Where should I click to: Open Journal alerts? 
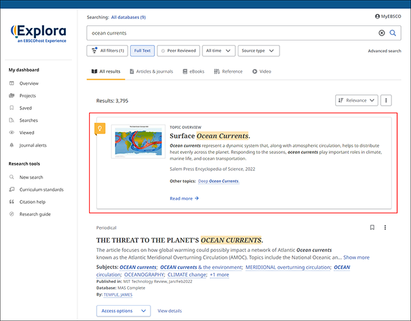[x=33, y=146]
